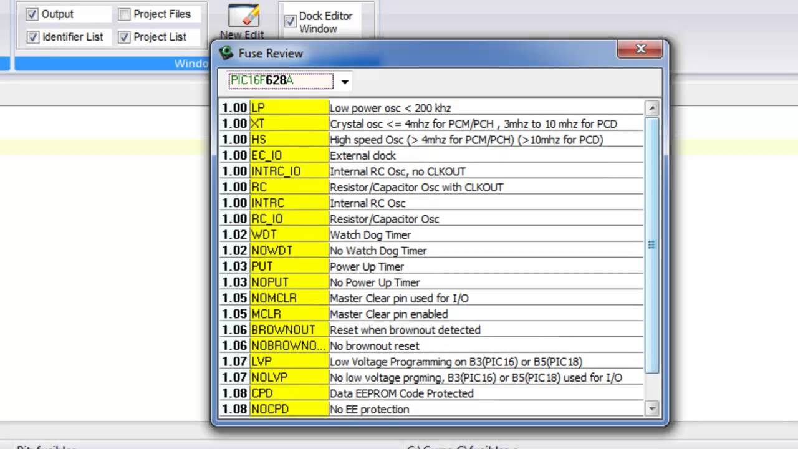Click the New Edit Window icon
The height and width of the screenshot is (449, 798).
(243, 16)
